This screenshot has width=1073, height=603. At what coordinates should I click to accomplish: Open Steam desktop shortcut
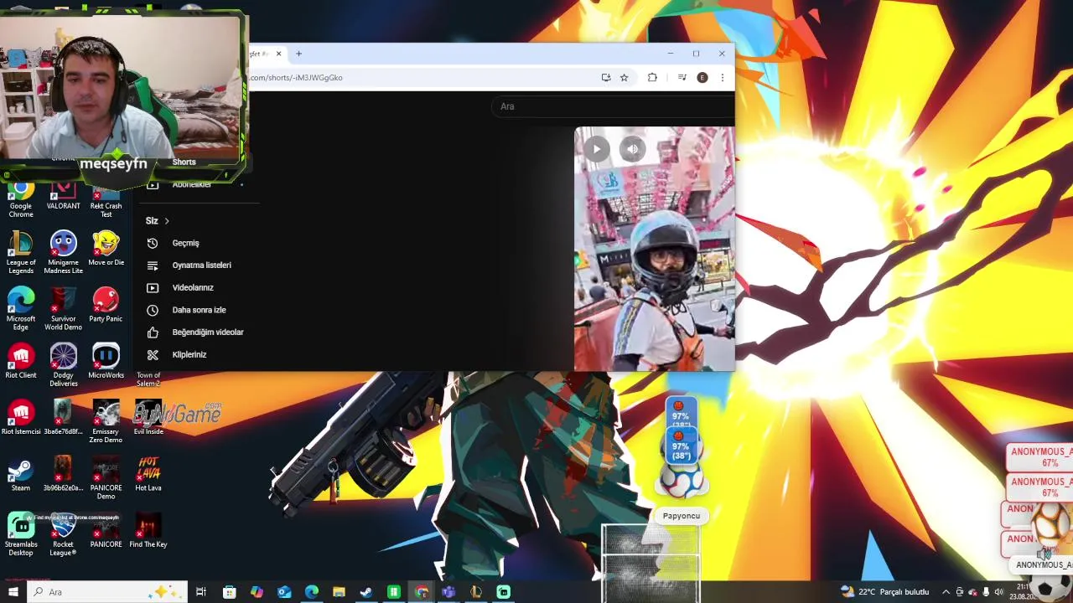coord(21,474)
